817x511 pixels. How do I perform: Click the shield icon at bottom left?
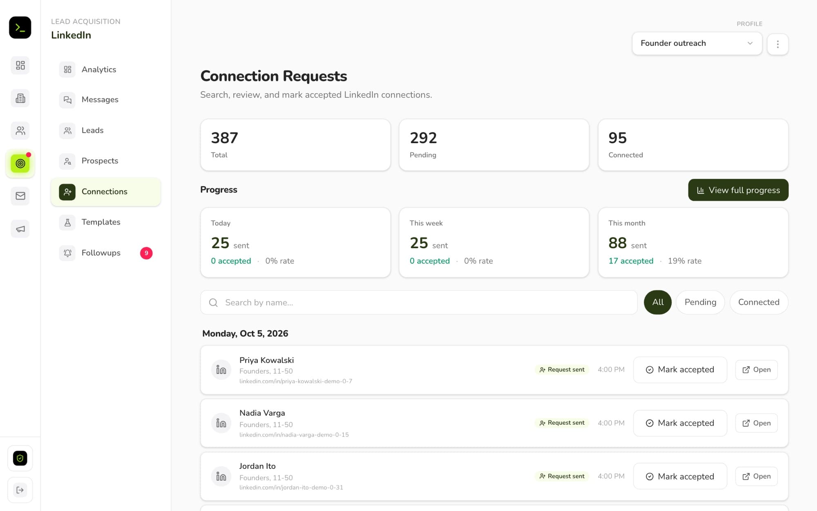[20, 458]
